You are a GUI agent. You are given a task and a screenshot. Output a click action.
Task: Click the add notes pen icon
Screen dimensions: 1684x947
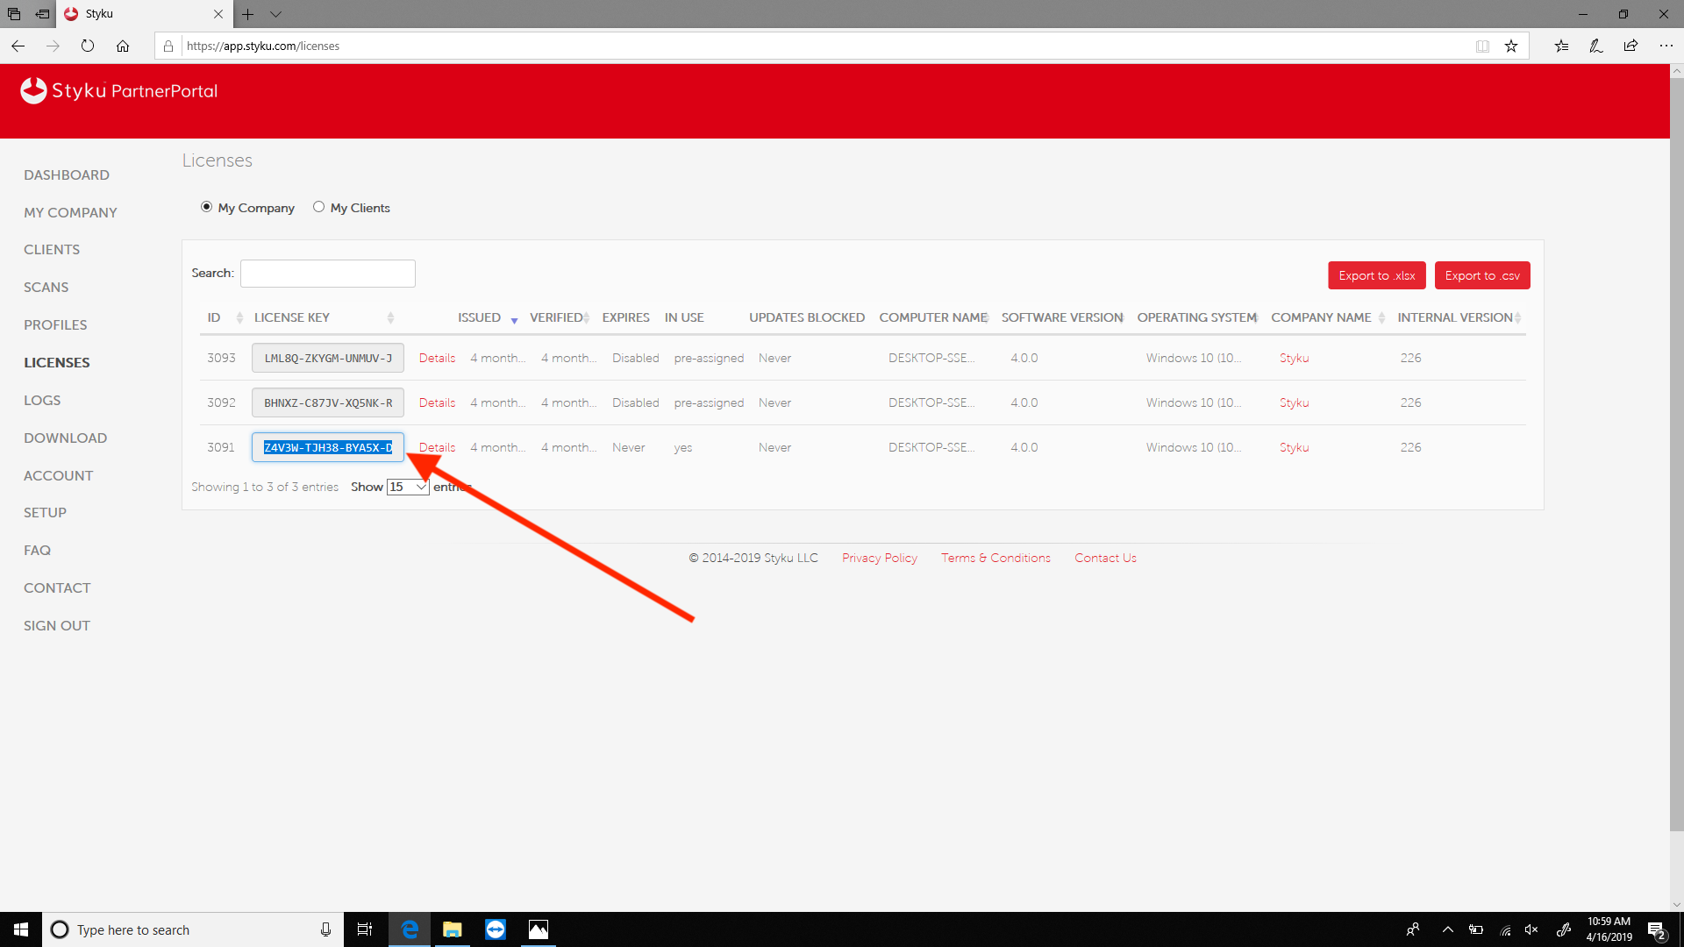tap(1596, 46)
